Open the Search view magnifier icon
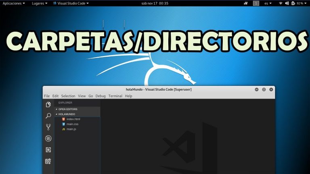The width and height of the screenshot is (310, 174). [x=48, y=116]
